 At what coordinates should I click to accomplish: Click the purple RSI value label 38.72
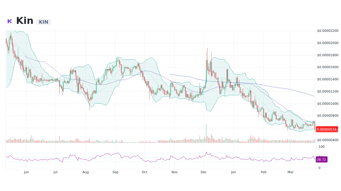click(x=321, y=159)
